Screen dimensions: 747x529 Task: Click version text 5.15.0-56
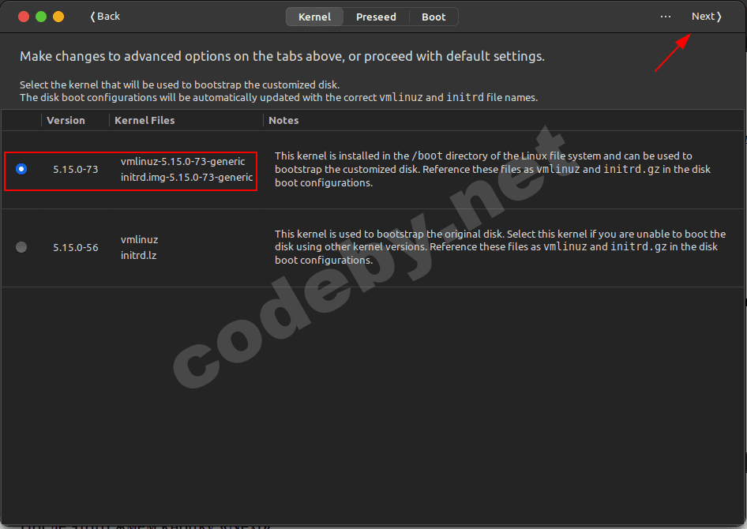(76, 248)
